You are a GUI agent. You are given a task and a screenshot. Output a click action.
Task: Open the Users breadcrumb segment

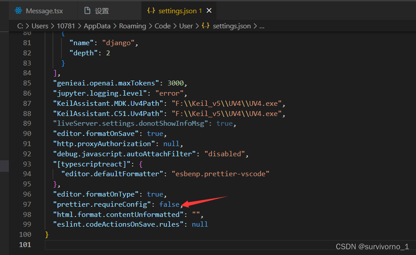pyautogui.click(x=40, y=26)
